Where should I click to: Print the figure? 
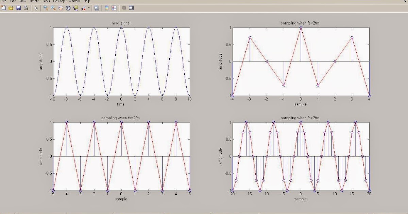click(26, 8)
